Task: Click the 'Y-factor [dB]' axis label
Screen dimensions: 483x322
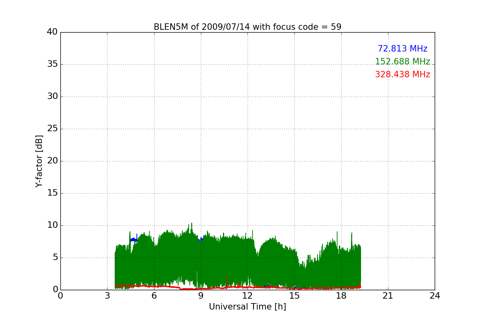Action: [x=39, y=161]
